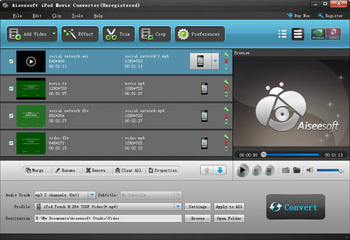Toggle AMD acceleration icon
Image resolution: width=350 pixels, height=240 pixels.
point(334,34)
